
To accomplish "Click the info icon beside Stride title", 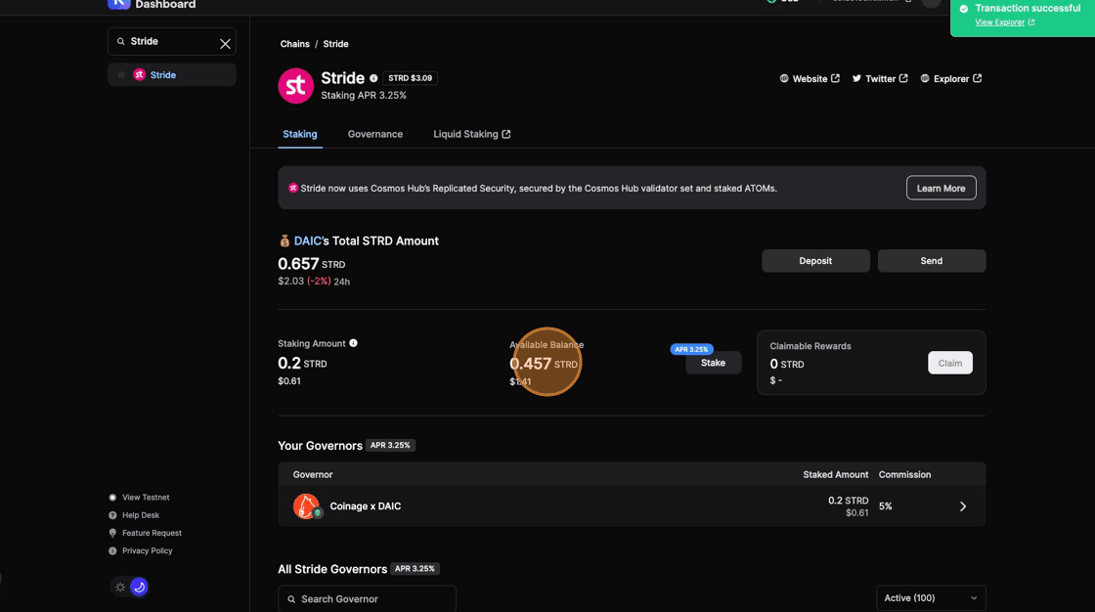I will point(373,78).
